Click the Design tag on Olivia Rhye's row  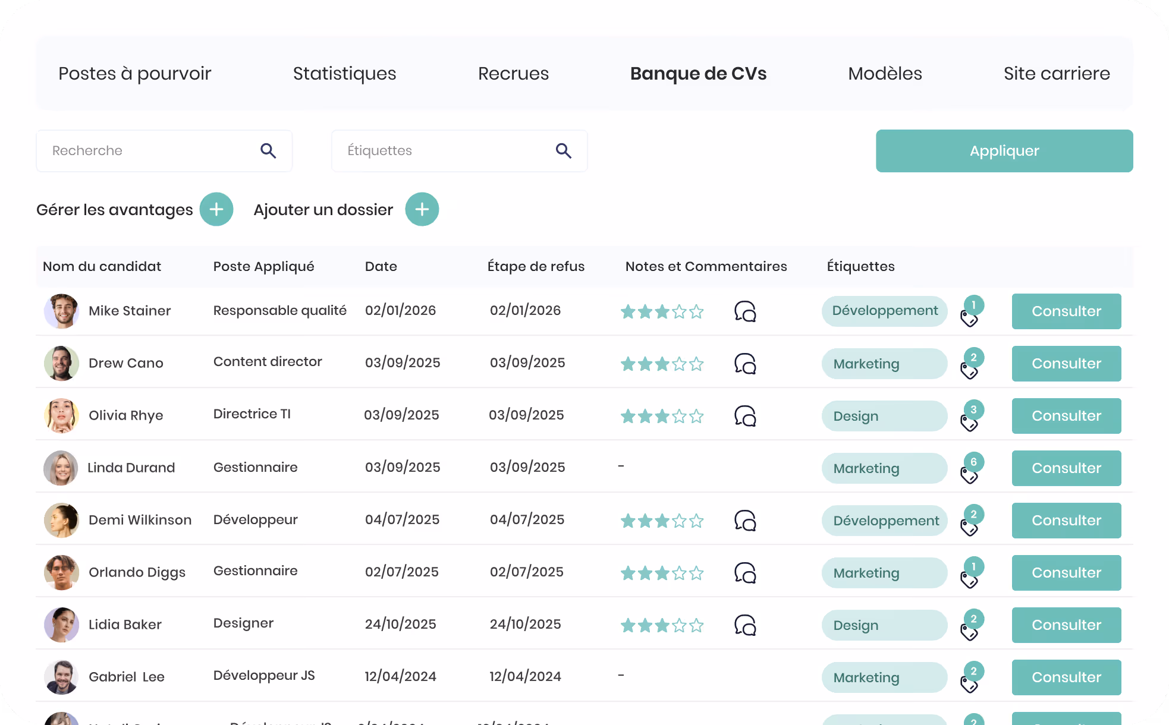(885, 416)
